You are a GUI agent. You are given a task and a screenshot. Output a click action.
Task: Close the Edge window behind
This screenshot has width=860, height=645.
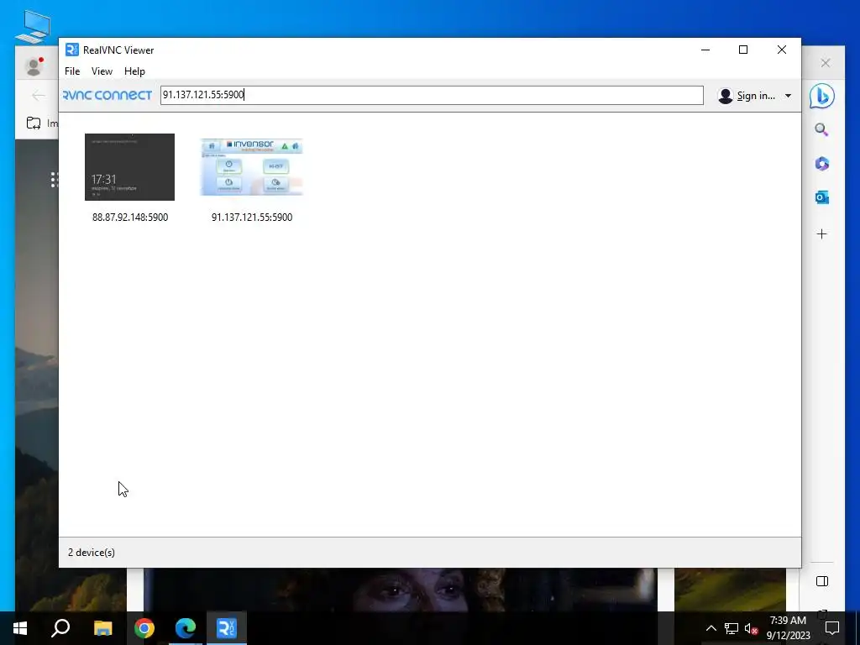[x=826, y=63]
